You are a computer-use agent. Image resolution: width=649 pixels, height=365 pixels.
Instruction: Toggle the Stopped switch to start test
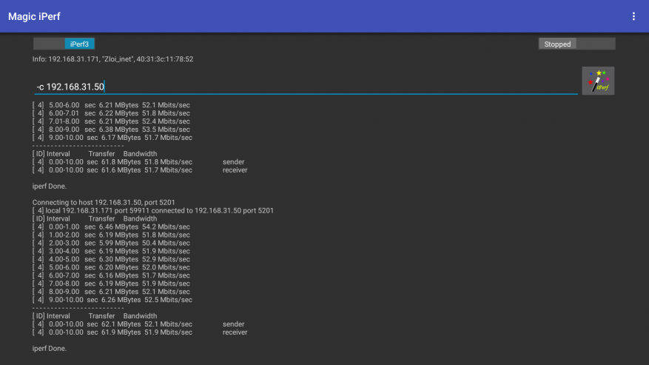[576, 44]
